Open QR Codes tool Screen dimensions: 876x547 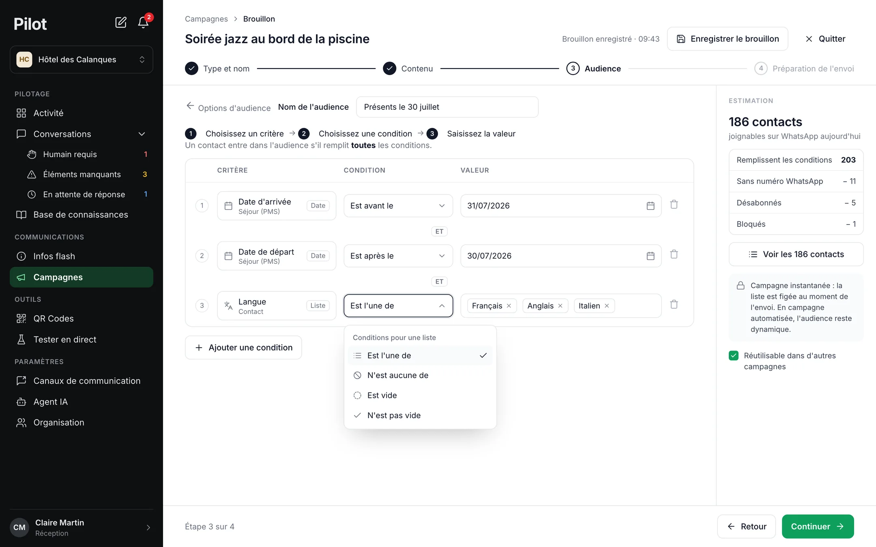pos(81,318)
